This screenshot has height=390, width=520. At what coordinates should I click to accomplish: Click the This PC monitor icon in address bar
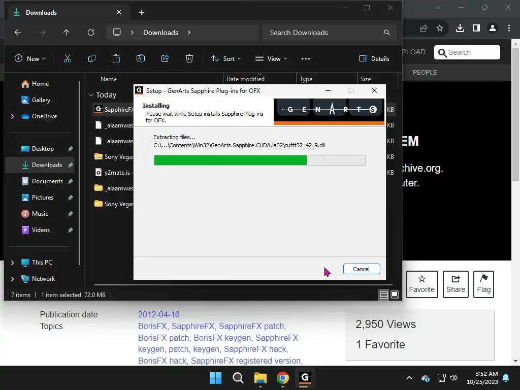pyautogui.click(x=117, y=32)
